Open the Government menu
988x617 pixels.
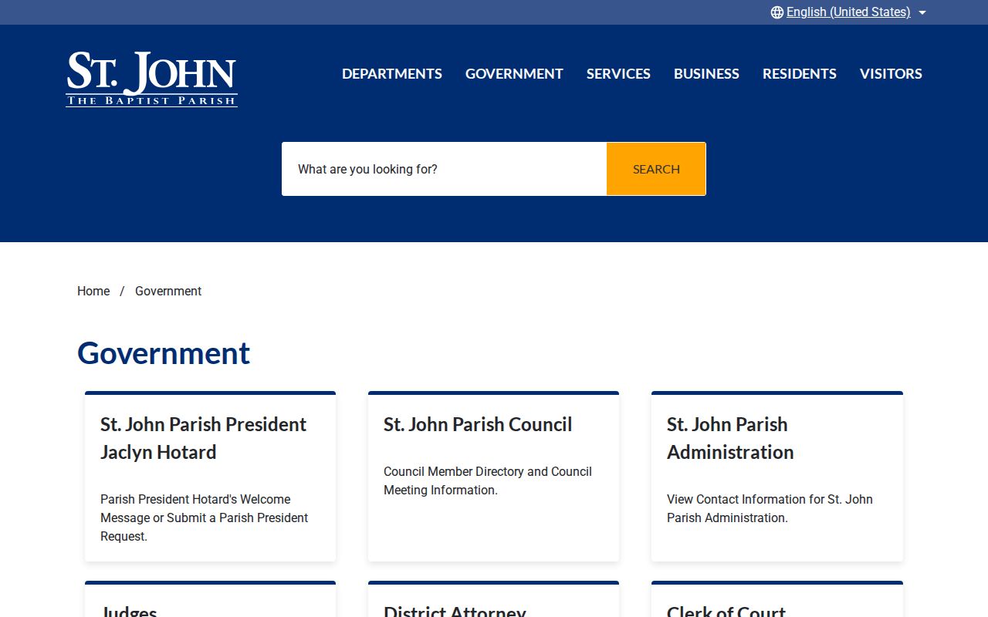pyautogui.click(x=514, y=74)
